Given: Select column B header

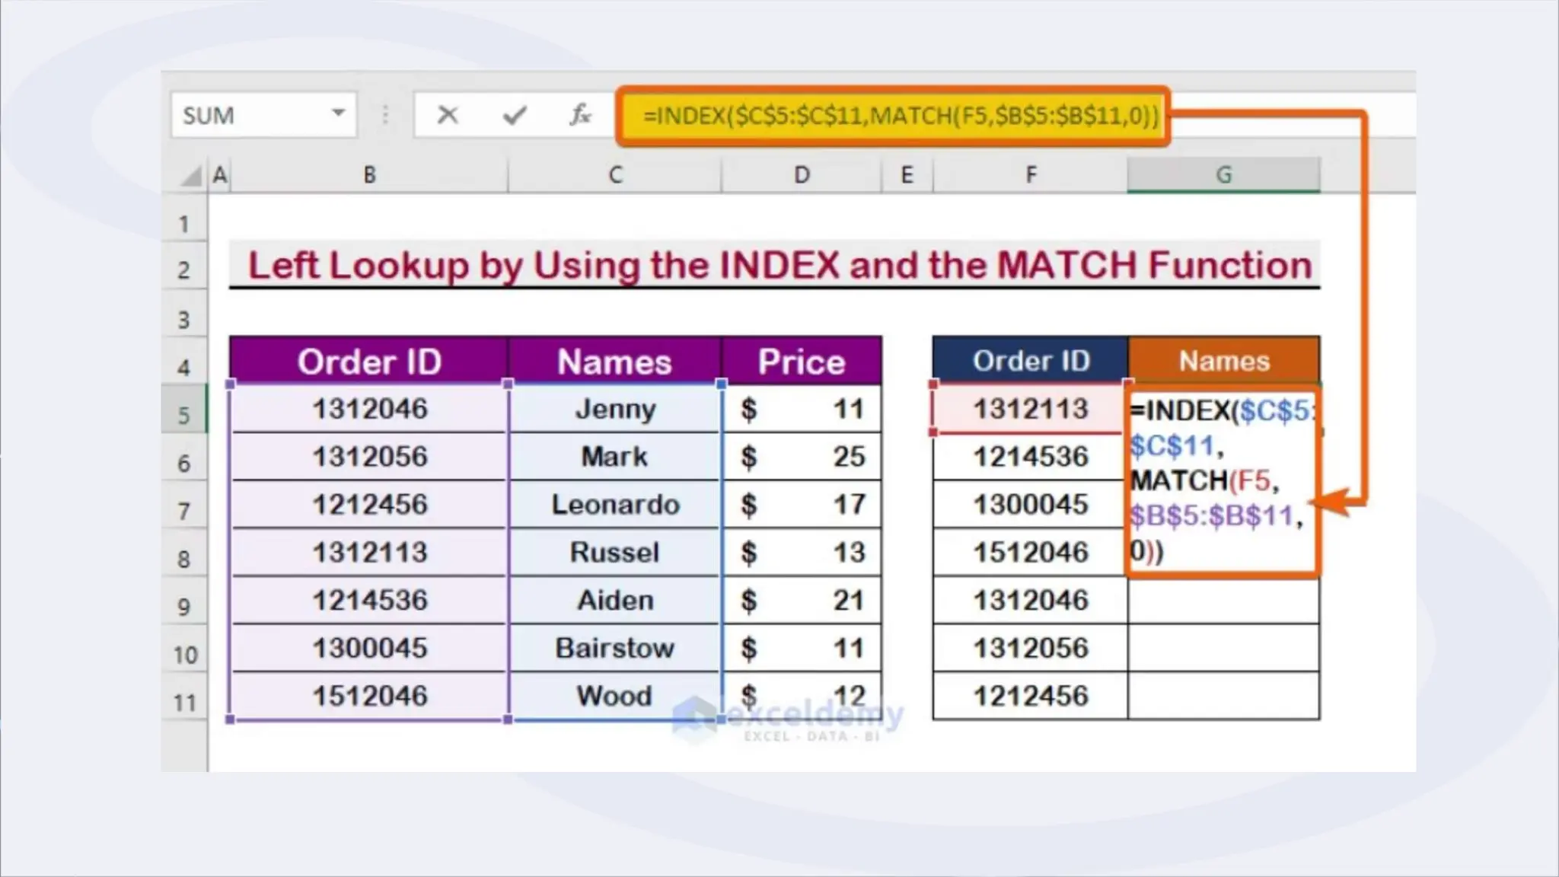Looking at the screenshot, I should 369,175.
